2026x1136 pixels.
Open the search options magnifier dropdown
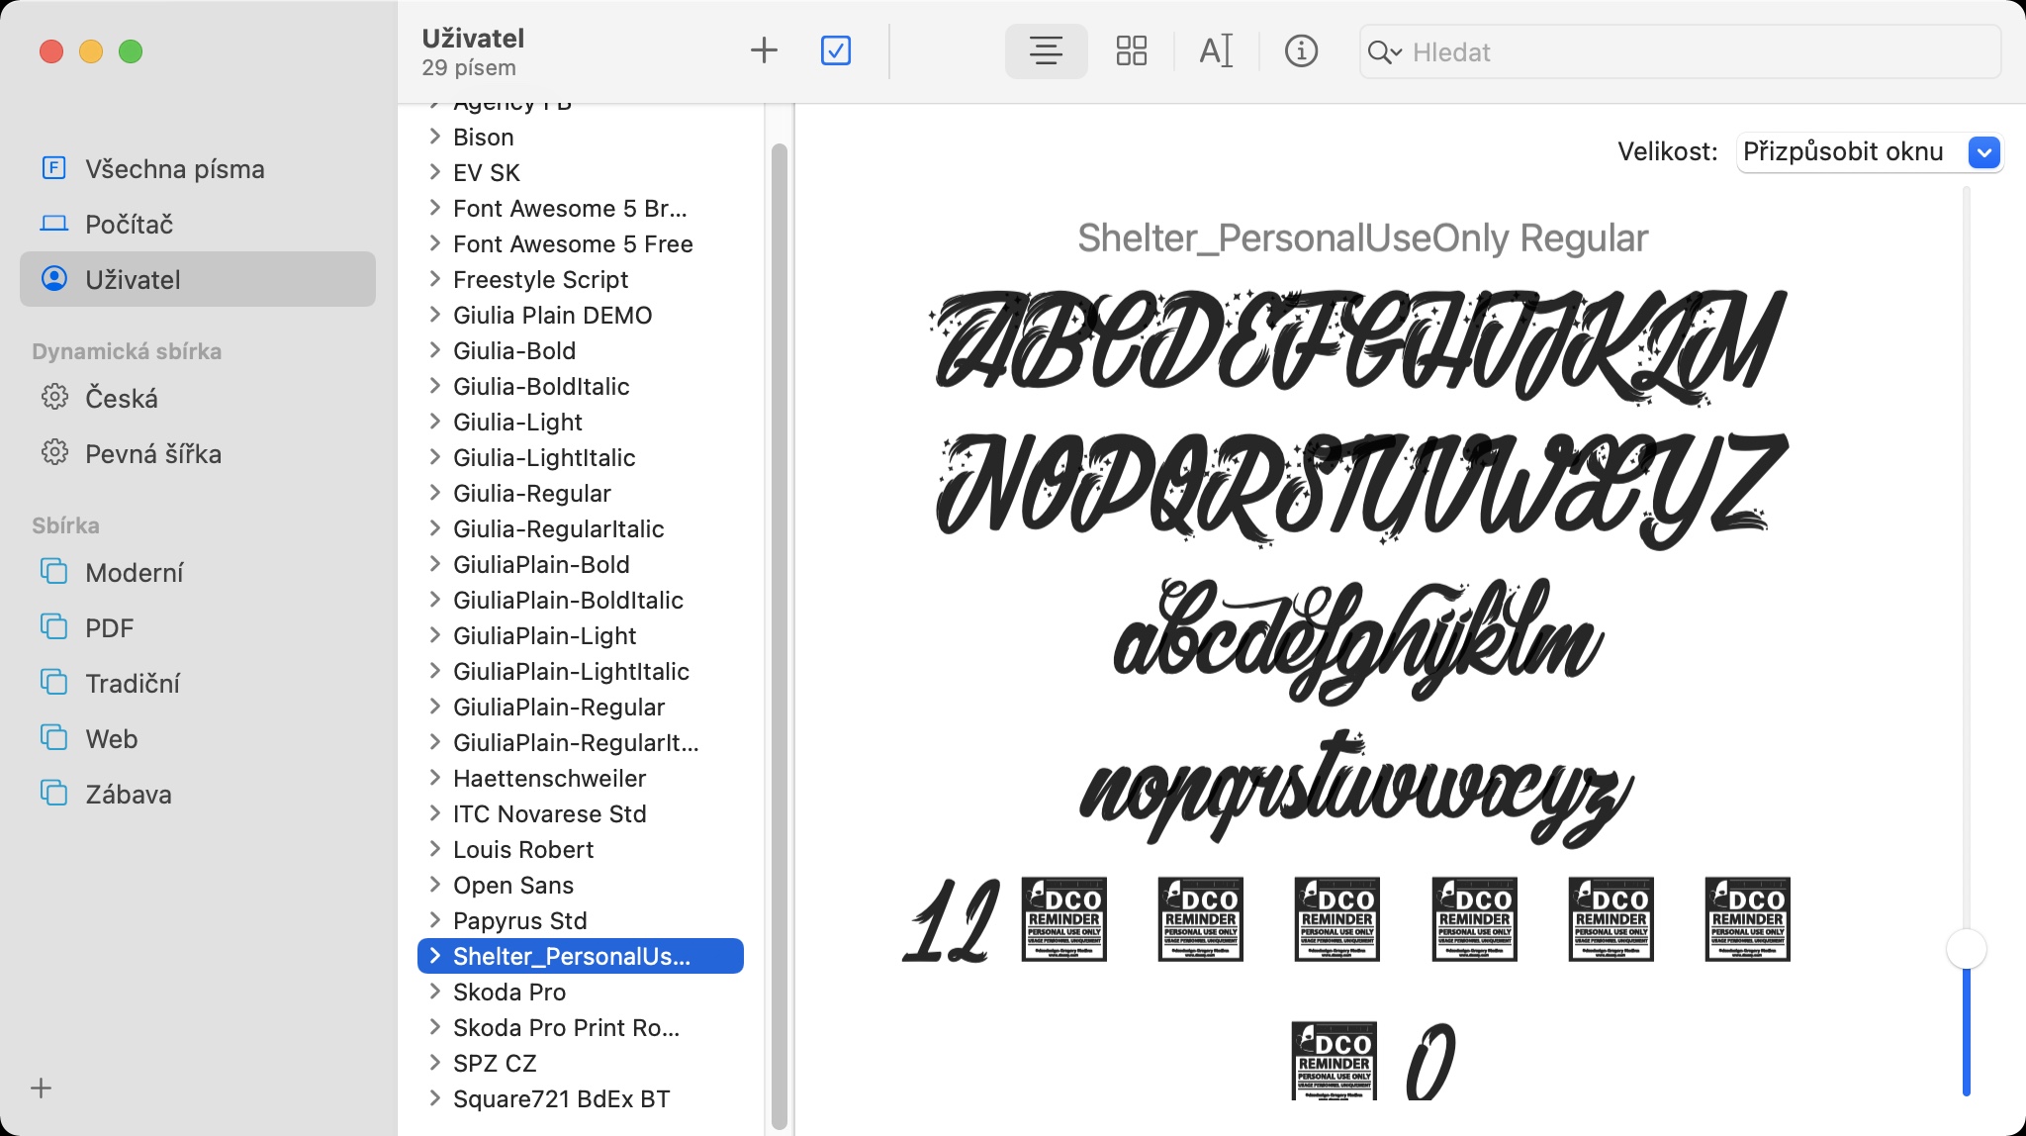coord(1384,52)
